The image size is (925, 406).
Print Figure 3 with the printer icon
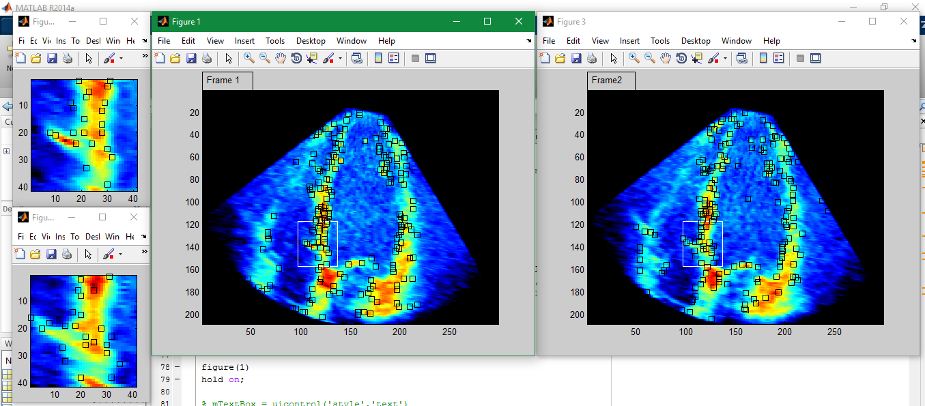592,59
